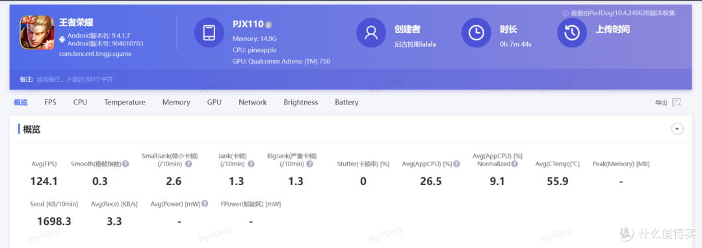
Task: Click the upload time history icon
Action: tap(572, 32)
